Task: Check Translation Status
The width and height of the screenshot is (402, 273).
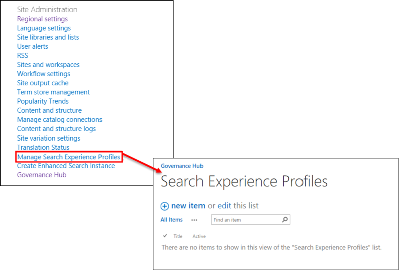Action: (x=43, y=148)
